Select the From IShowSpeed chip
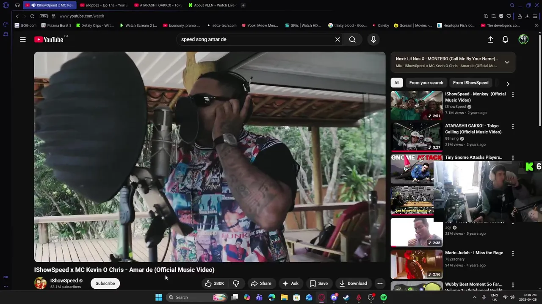The height and width of the screenshot is (304, 542). pos(470,83)
